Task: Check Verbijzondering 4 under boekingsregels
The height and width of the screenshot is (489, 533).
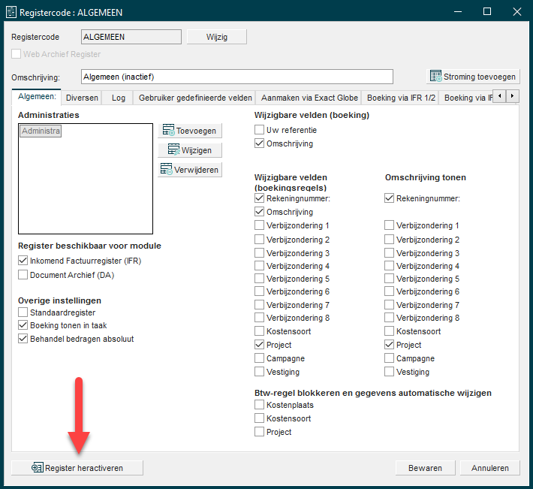Action: coord(259,266)
